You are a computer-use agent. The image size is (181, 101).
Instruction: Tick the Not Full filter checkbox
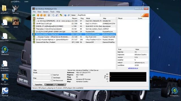click(x=52, y=75)
